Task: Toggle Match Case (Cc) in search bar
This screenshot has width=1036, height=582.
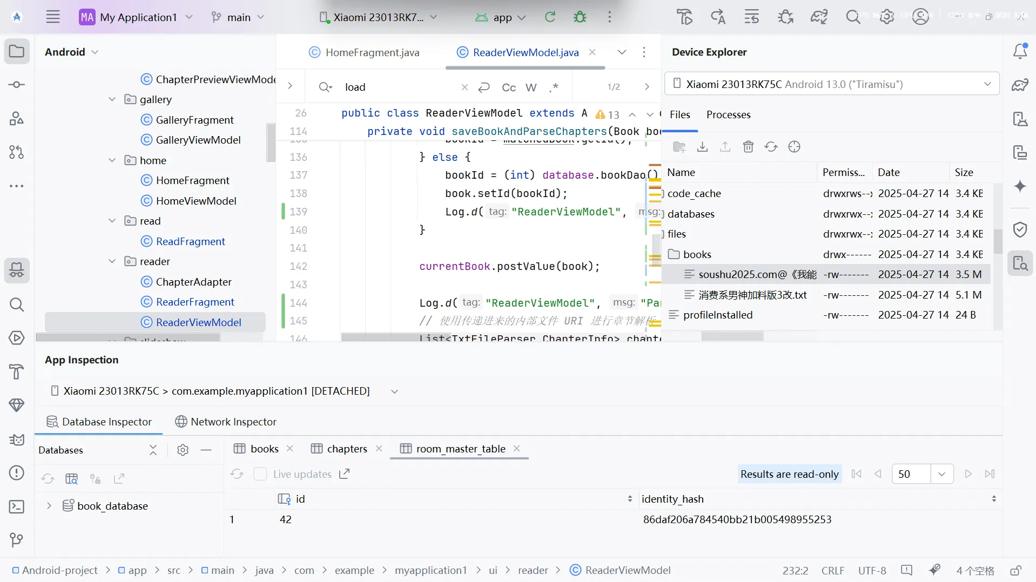Action: [x=508, y=87]
